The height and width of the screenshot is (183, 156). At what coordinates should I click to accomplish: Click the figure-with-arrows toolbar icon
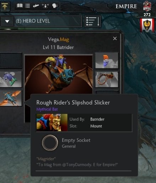45,6
